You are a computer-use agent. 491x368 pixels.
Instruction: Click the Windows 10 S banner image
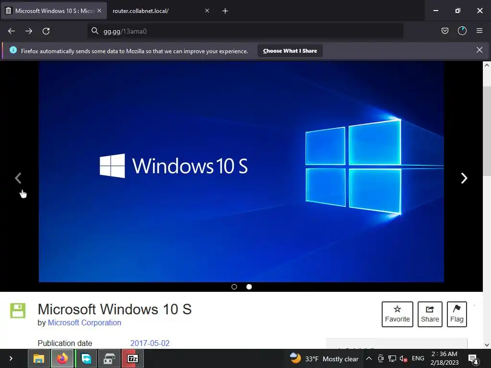pos(242,172)
